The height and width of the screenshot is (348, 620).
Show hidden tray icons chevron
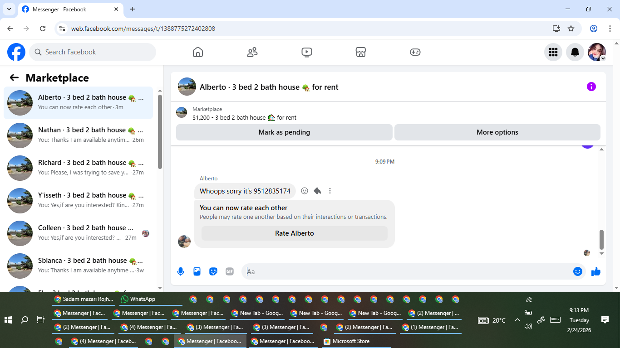point(517,320)
